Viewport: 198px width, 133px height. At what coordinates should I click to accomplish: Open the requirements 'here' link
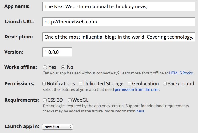pos(141,111)
